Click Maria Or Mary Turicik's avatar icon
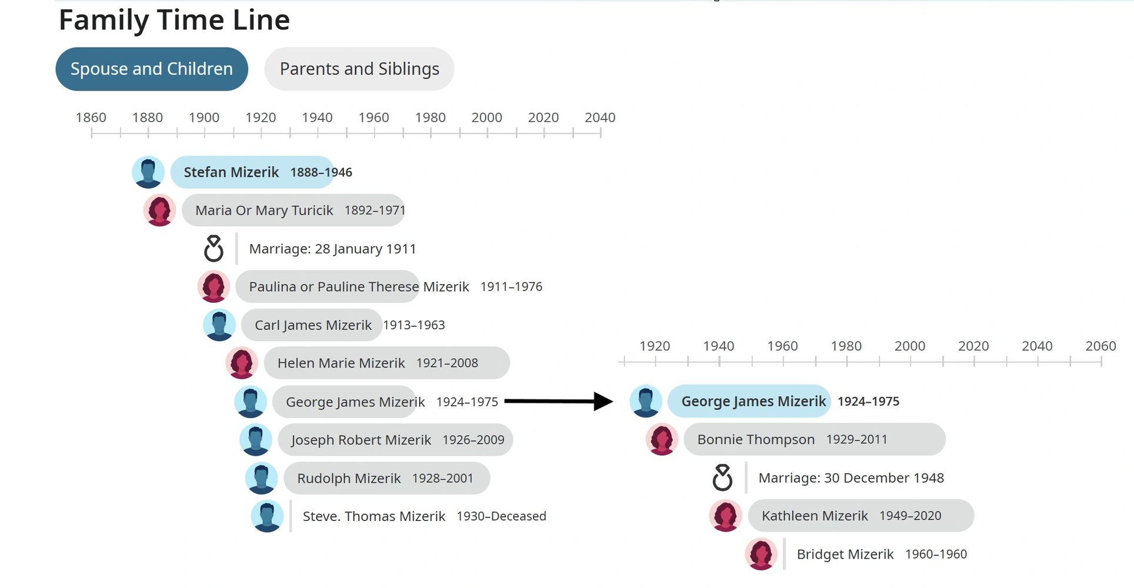The width and height of the screenshot is (1134, 588). click(159, 211)
